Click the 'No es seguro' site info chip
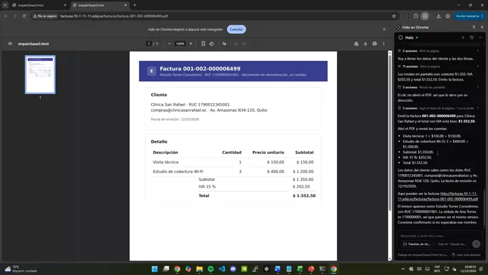Screen dimensions: 488x275 45,16
